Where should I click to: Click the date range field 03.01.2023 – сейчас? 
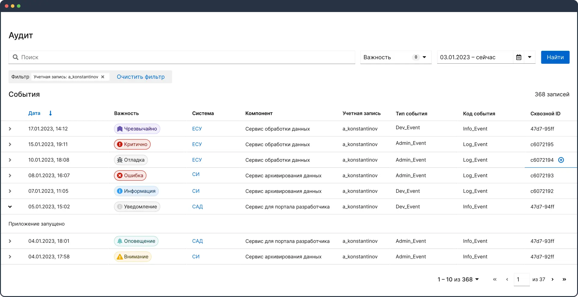(475, 57)
